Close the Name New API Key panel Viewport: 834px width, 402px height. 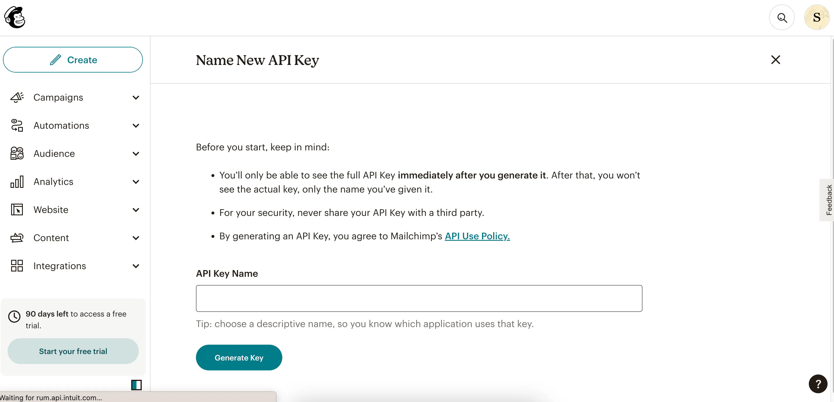click(x=775, y=60)
